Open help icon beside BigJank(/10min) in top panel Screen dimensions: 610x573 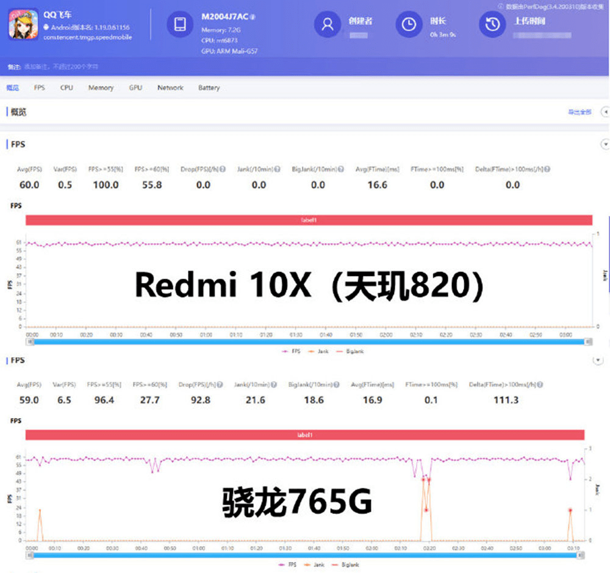(x=341, y=169)
